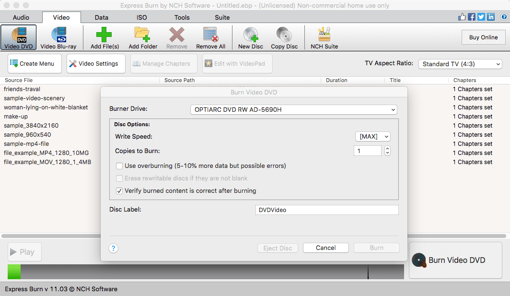Click Cancel in the burn dialog
The height and width of the screenshot is (296, 510).
point(326,248)
